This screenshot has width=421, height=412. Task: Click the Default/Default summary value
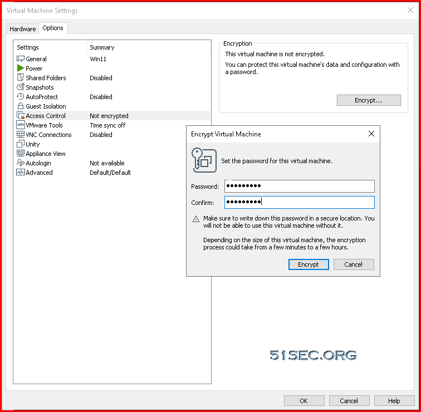click(x=110, y=172)
